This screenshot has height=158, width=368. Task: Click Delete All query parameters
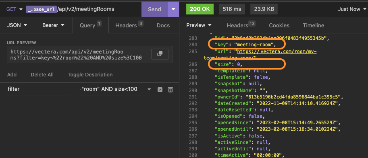point(42,75)
